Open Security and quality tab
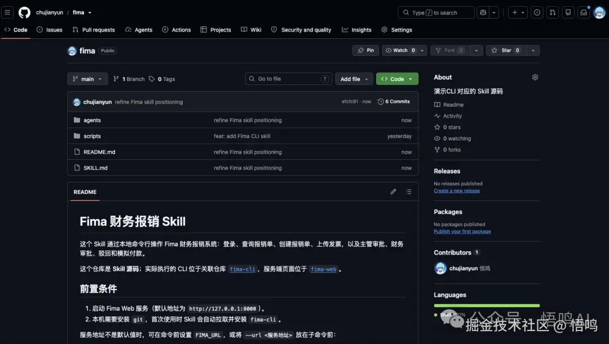The width and height of the screenshot is (609, 344). (x=301, y=30)
